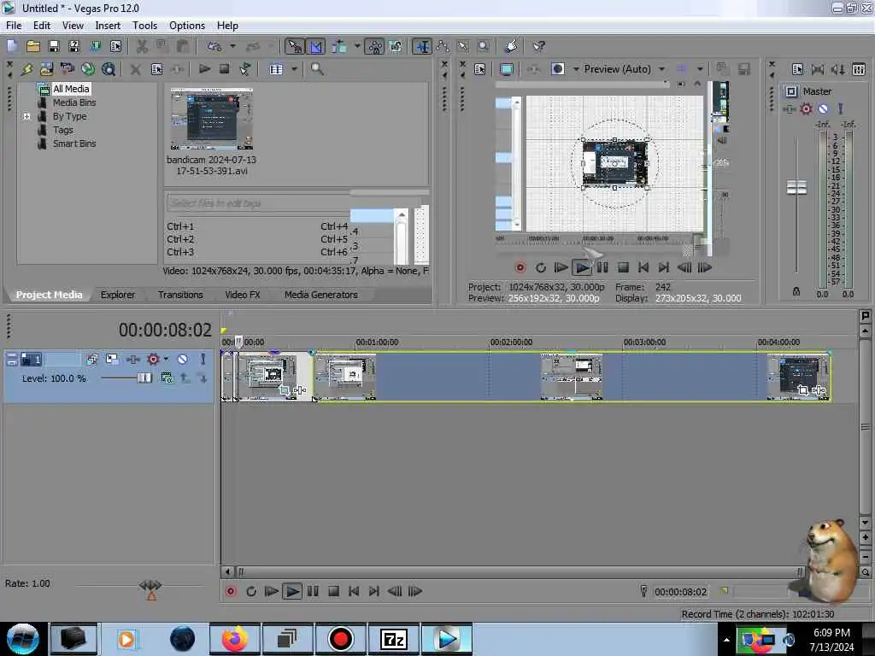Click the preview Record button
The image size is (875, 656).
tap(520, 267)
